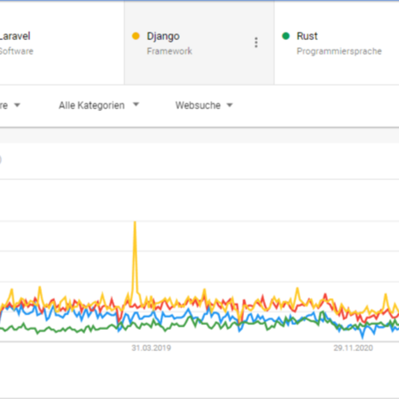Expand the time range dropdown ending in 're'

(9, 105)
